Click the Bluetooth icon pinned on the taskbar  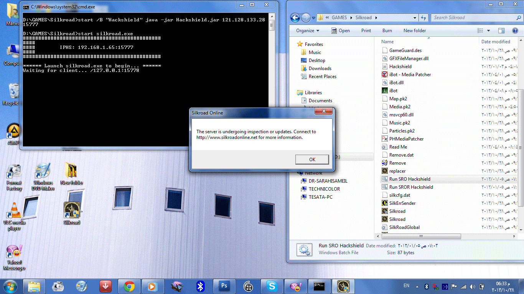(200, 286)
